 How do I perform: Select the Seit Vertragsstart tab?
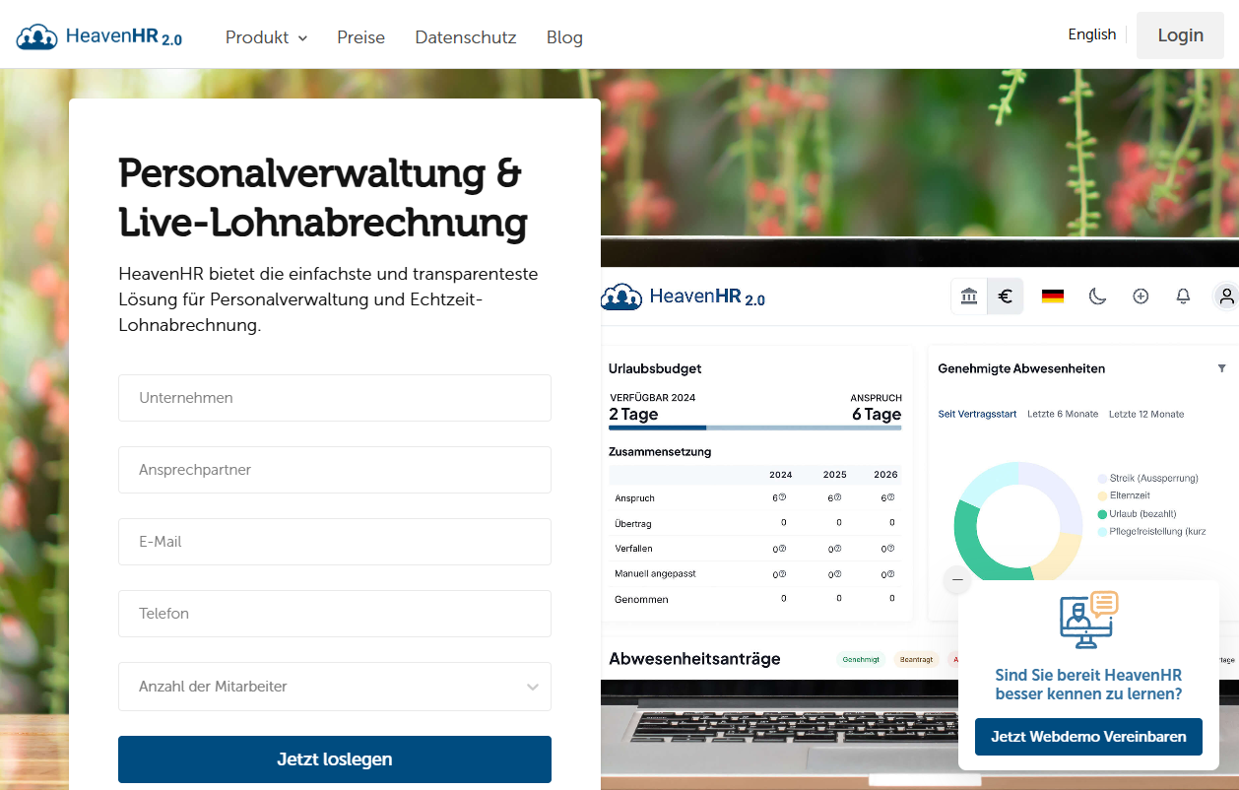point(977,414)
